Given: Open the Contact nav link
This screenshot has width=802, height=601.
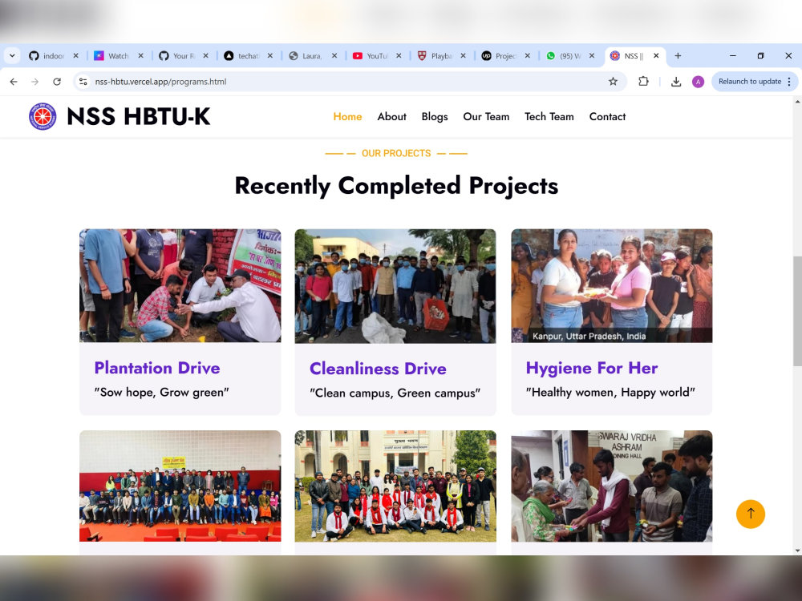Looking at the screenshot, I should [x=607, y=116].
